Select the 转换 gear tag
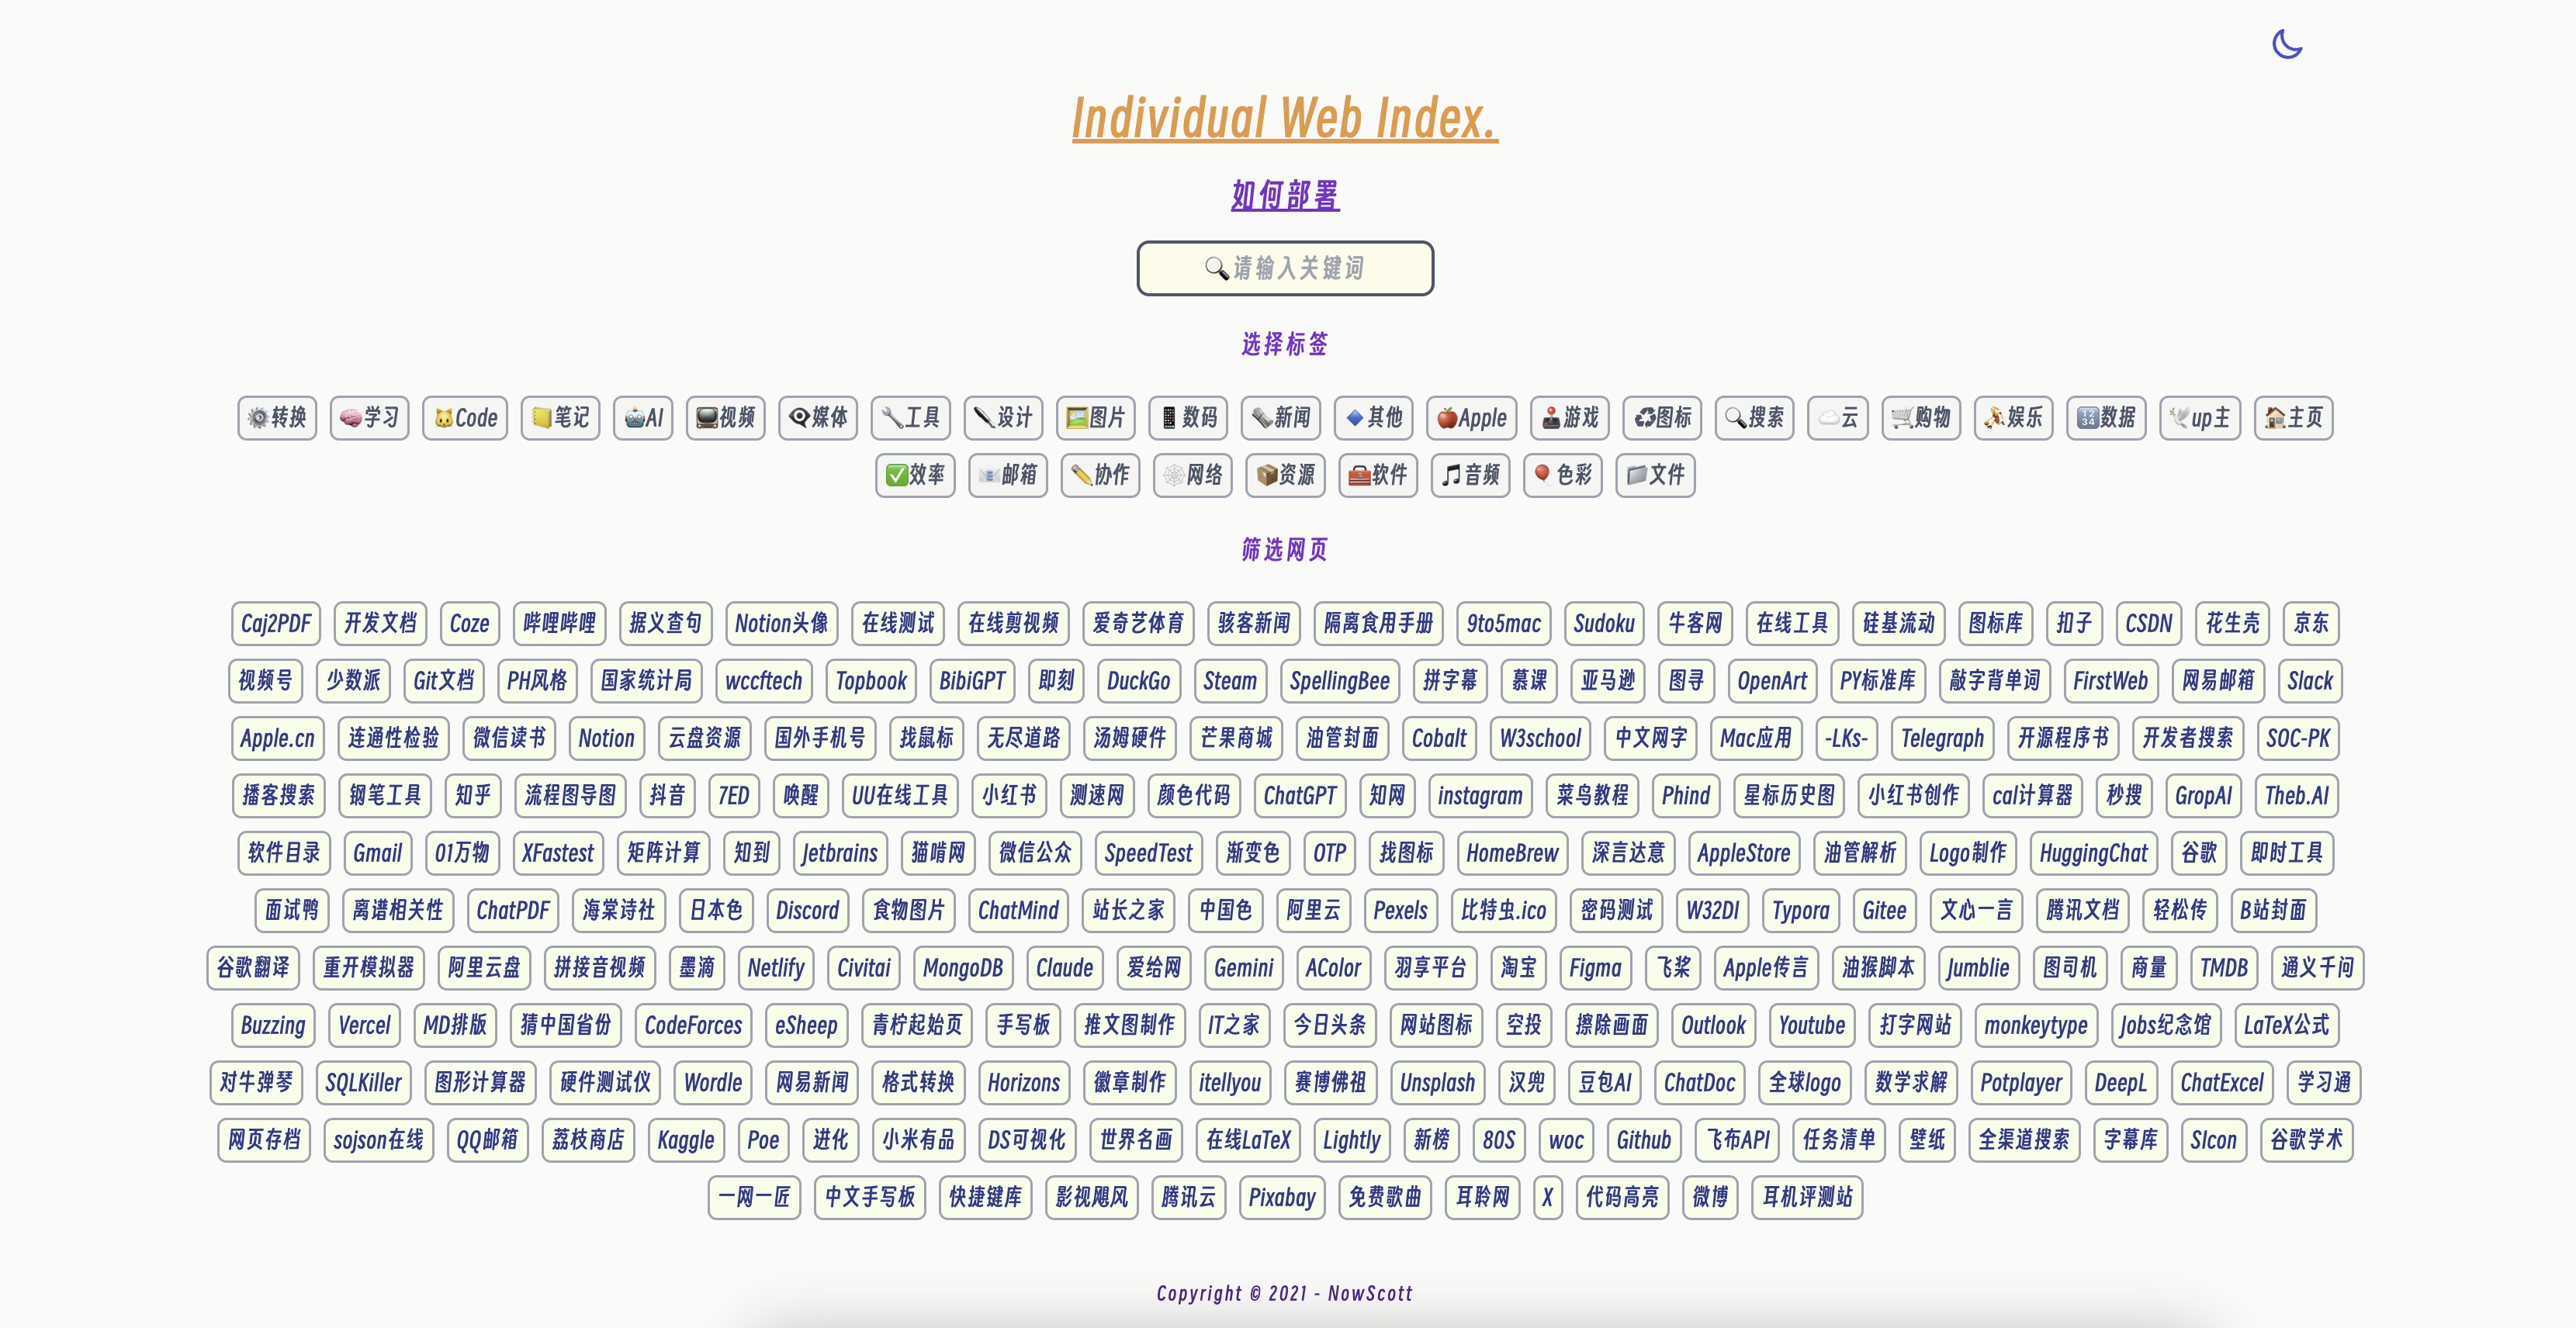Screen dimensions: 2576x1328 point(277,418)
